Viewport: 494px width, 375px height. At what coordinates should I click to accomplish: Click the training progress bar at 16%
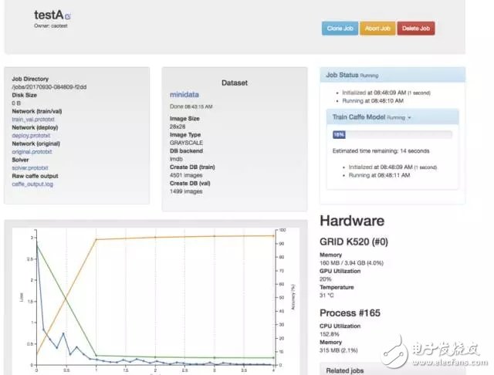pos(339,134)
